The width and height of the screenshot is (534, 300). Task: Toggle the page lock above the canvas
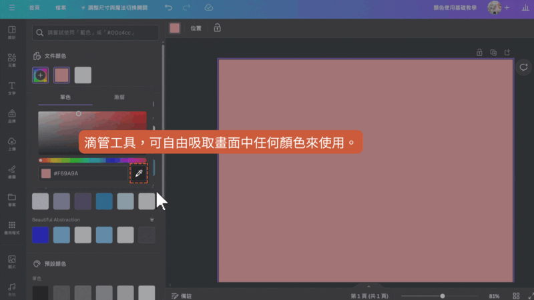[479, 53]
